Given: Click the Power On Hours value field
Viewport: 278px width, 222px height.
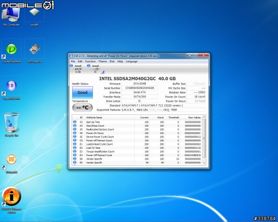Looking at the screenshot, I should [x=196, y=101].
